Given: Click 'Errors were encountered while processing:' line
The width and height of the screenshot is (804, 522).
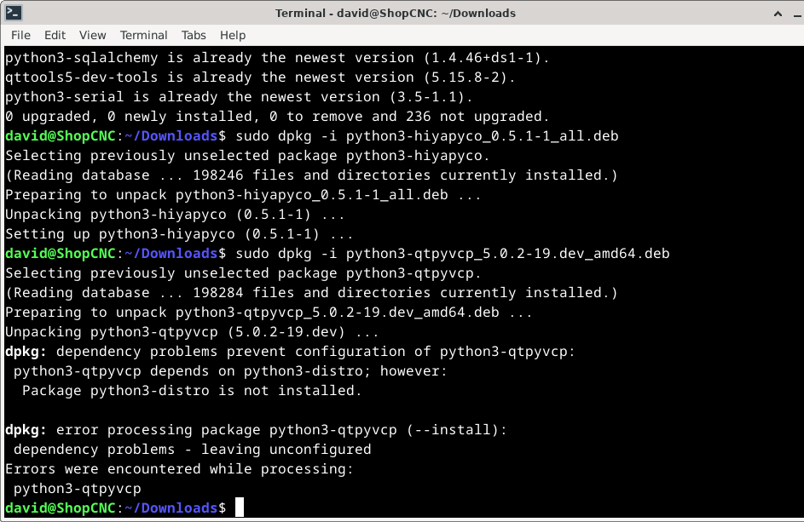Looking at the screenshot, I should click(178, 469).
